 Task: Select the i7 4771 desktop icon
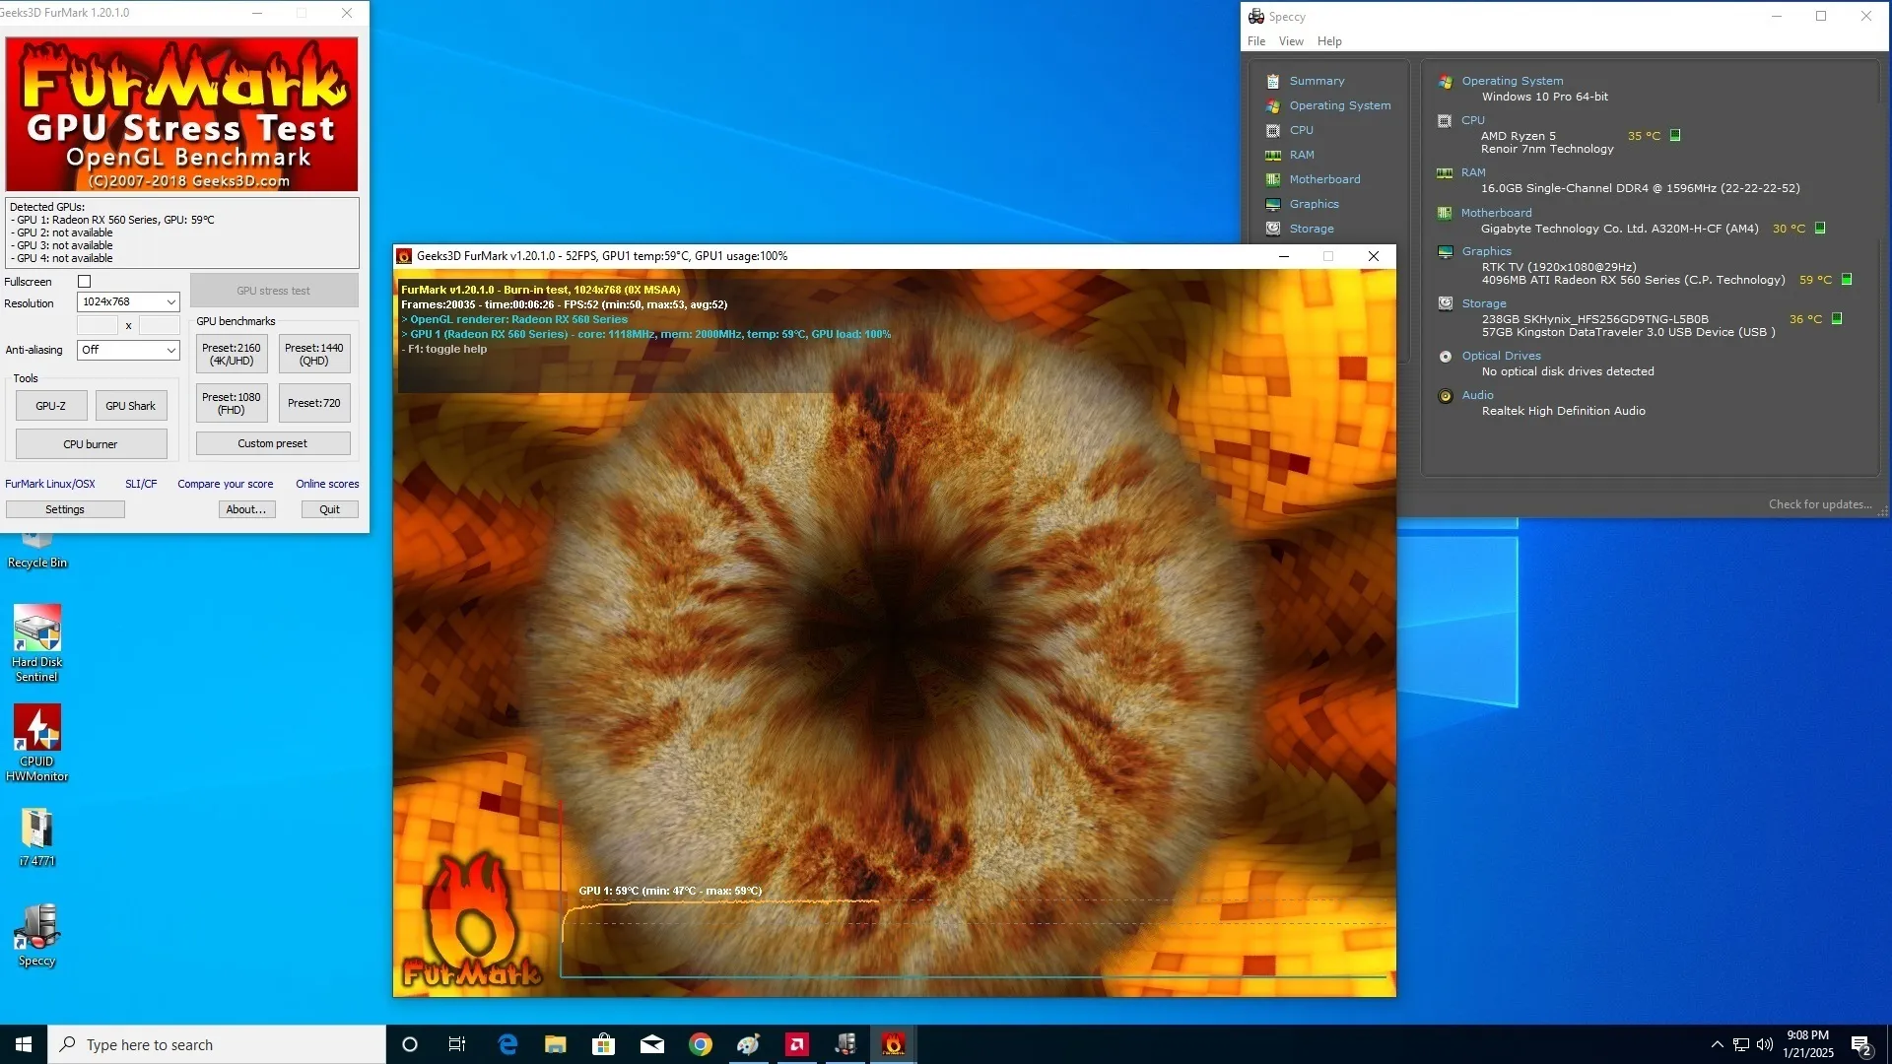(37, 837)
